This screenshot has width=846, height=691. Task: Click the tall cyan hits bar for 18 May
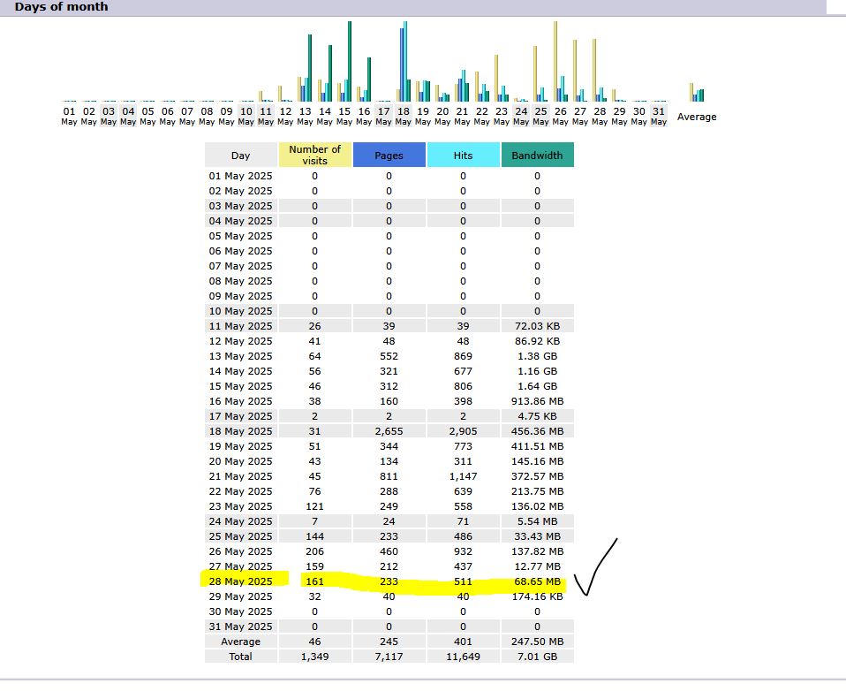coord(405,61)
